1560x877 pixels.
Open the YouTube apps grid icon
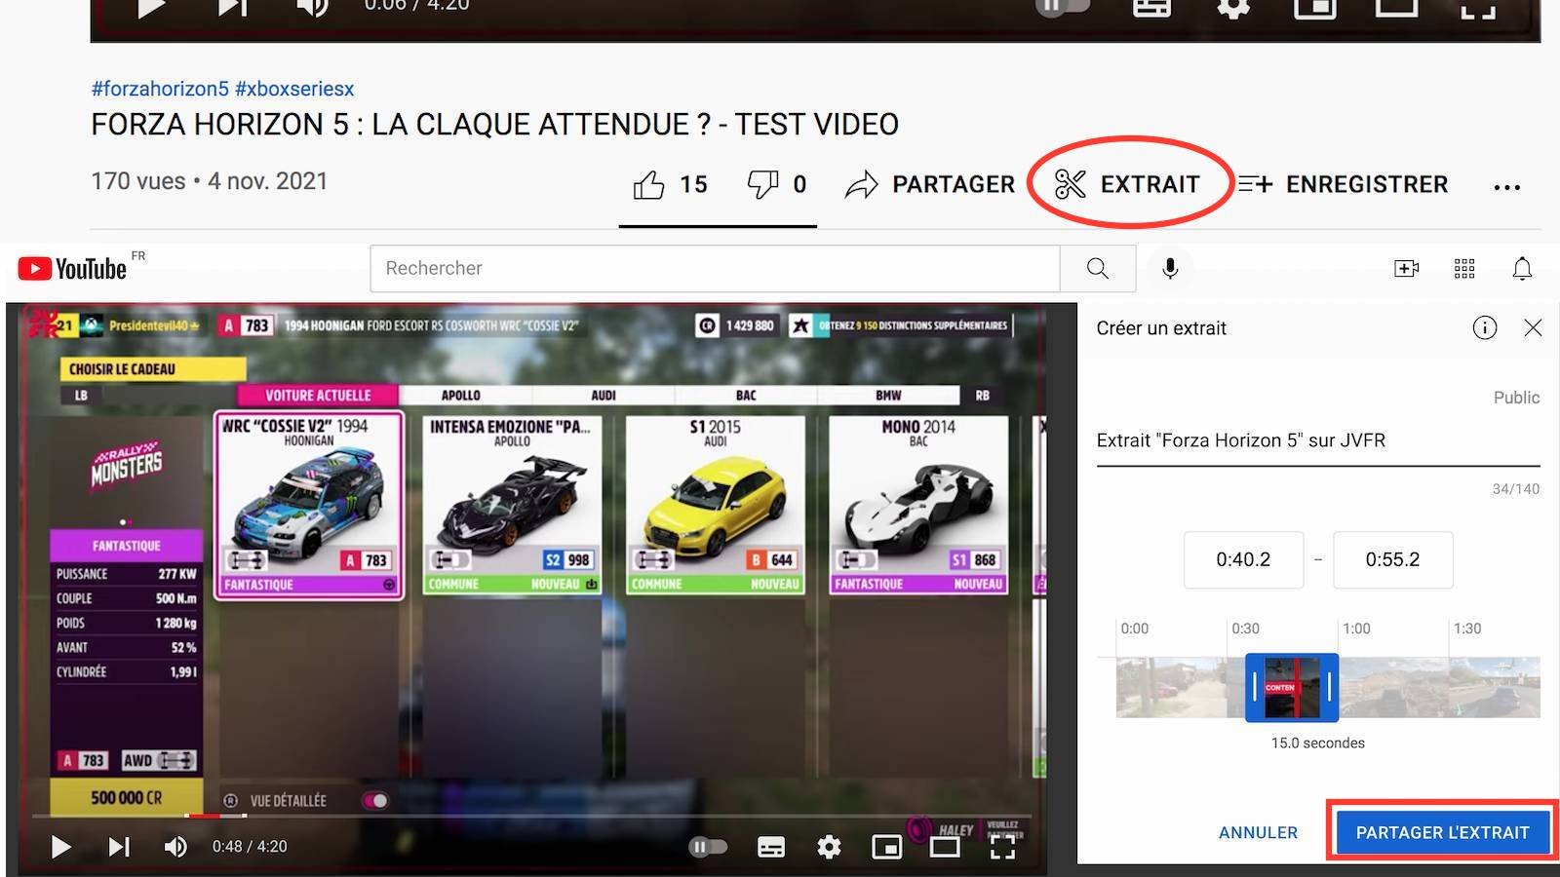[1464, 268]
